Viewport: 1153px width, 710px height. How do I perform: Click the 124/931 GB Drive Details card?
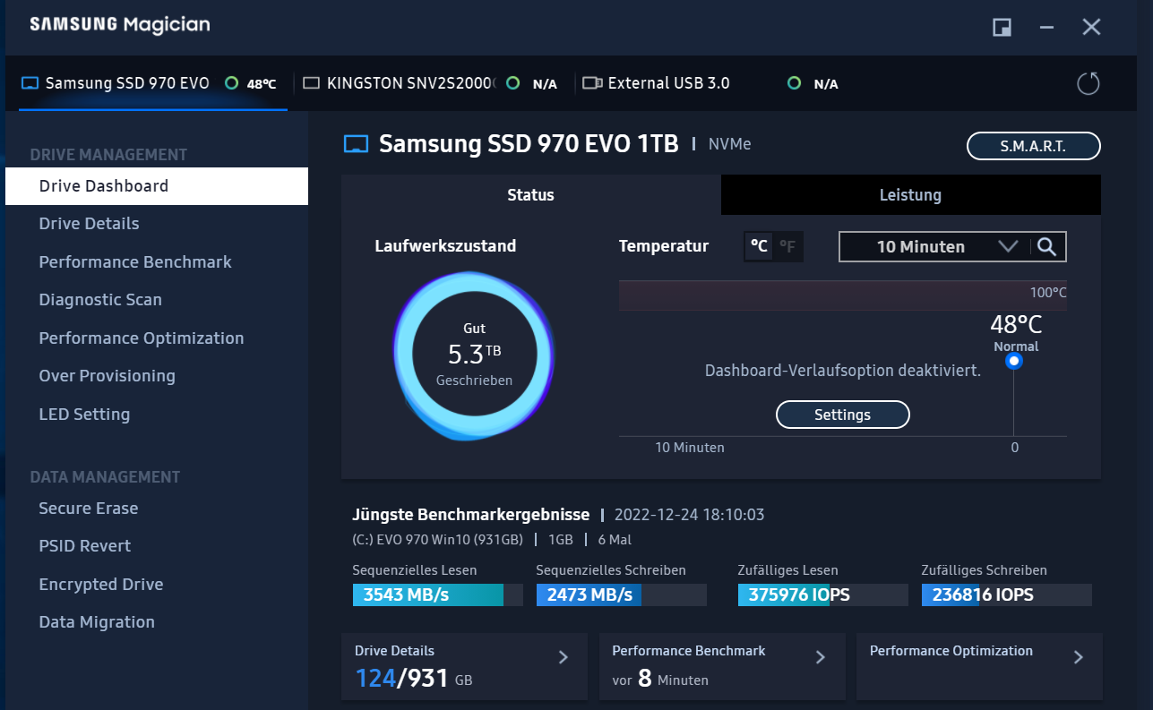(464, 667)
